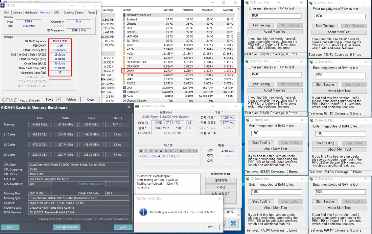Select the CPU VDDP sensor row
The height and width of the screenshot is (234, 372).
[x=179, y=66]
